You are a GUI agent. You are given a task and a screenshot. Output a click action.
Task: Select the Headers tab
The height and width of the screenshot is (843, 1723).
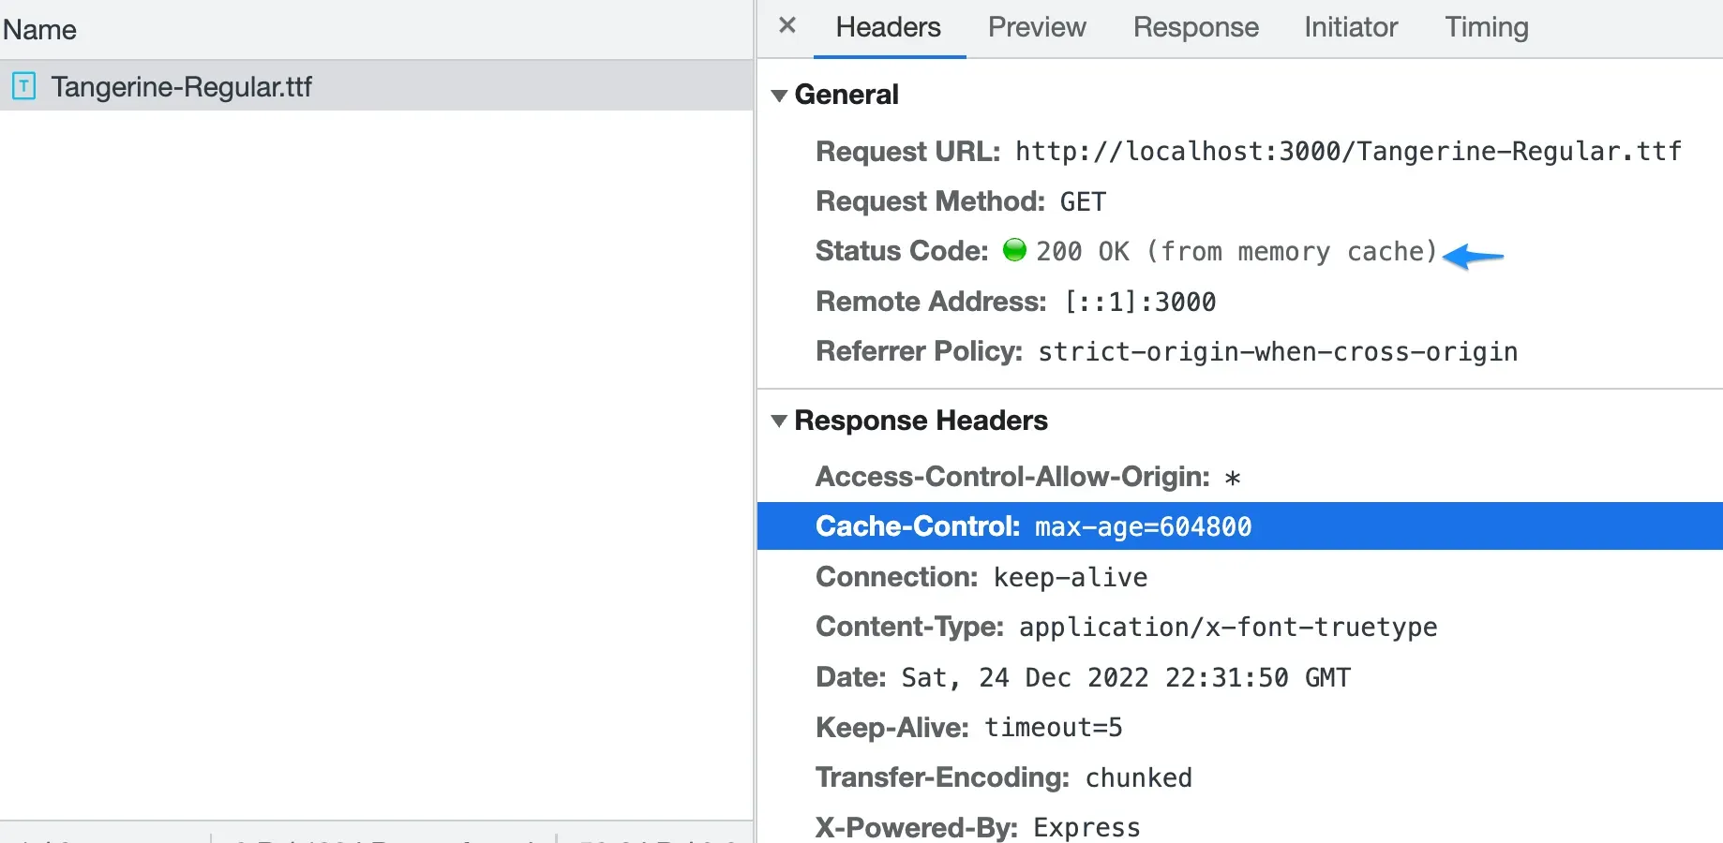[x=887, y=27]
